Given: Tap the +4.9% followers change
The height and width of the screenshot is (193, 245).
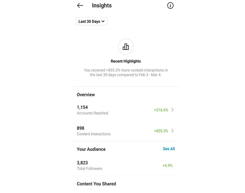Looking at the screenshot, I should point(167,166).
